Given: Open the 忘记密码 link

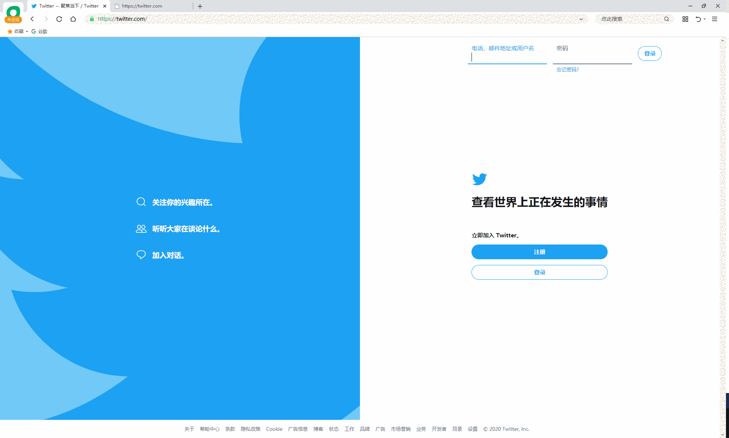Looking at the screenshot, I should tap(567, 70).
